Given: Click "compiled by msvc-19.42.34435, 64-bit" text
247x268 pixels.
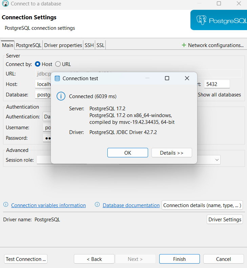Looking at the screenshot, I should (x=132, y=122).
